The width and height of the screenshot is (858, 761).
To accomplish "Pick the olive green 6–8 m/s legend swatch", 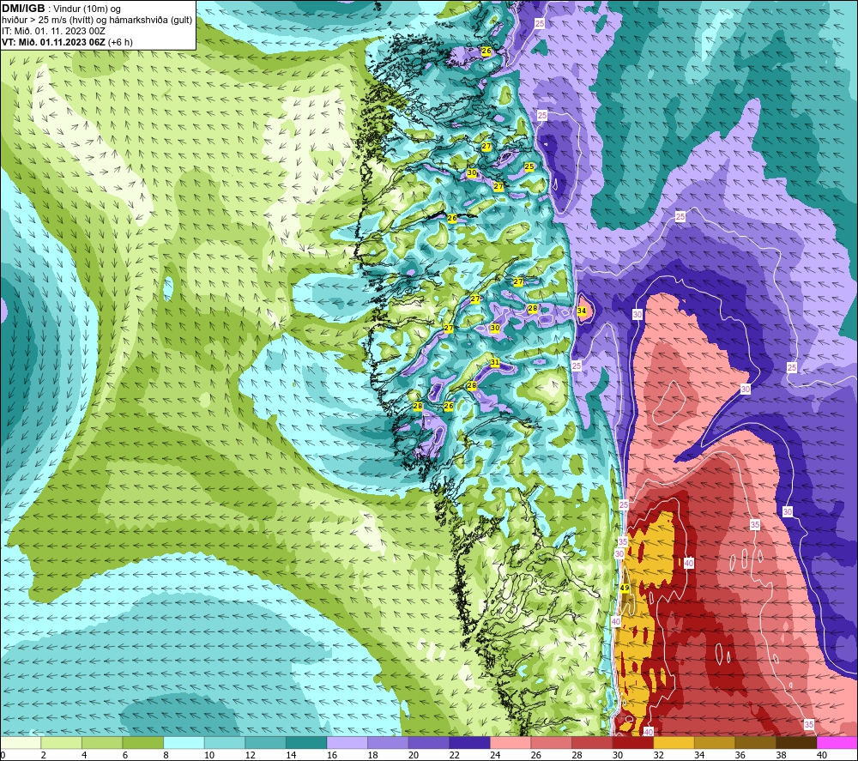I will pos(142,743).
